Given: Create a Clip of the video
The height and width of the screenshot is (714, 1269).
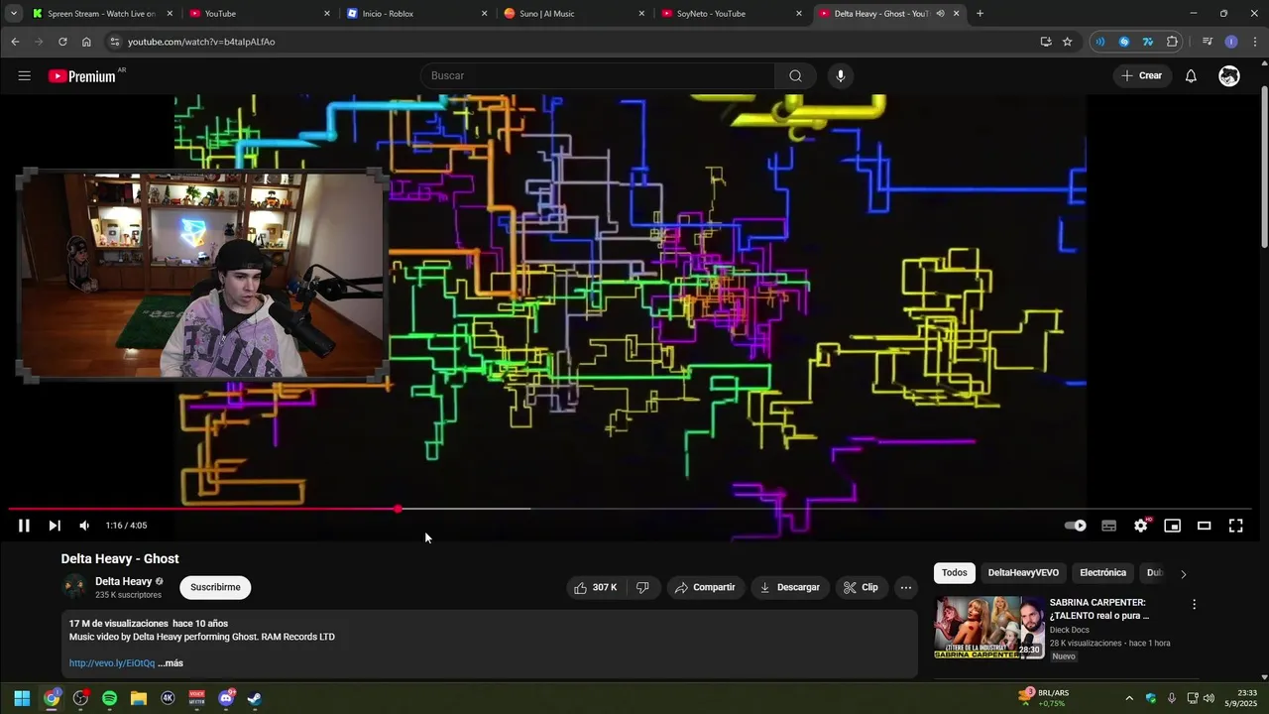Looking at the screenshot, I should 861,588.
